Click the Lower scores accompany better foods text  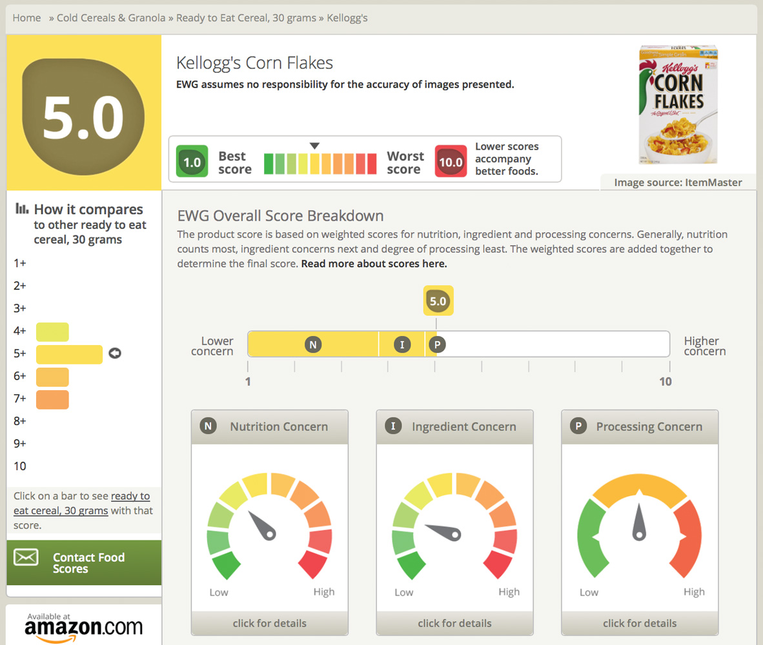507,159
